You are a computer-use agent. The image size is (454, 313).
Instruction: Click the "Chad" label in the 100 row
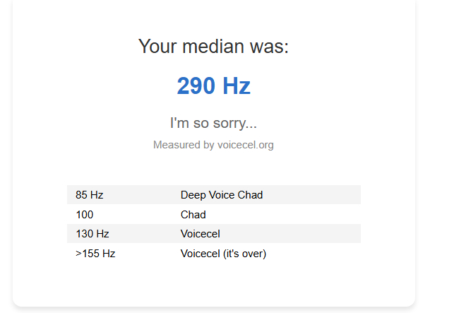pyautogui.click(x=193, y=214)
